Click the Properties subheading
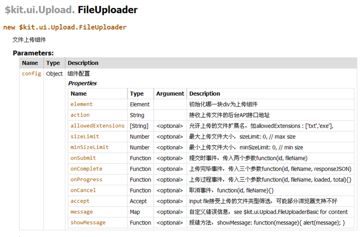The height and width of the screenshot is (237, 364). click(x=82, y=83)
